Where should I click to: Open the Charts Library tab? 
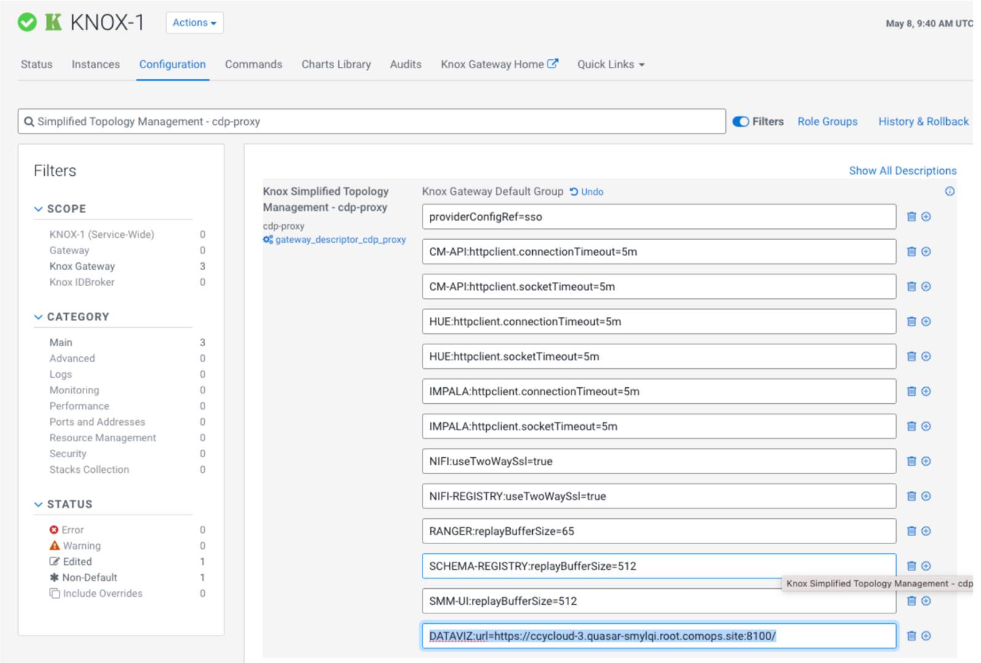tap(336, 64)
